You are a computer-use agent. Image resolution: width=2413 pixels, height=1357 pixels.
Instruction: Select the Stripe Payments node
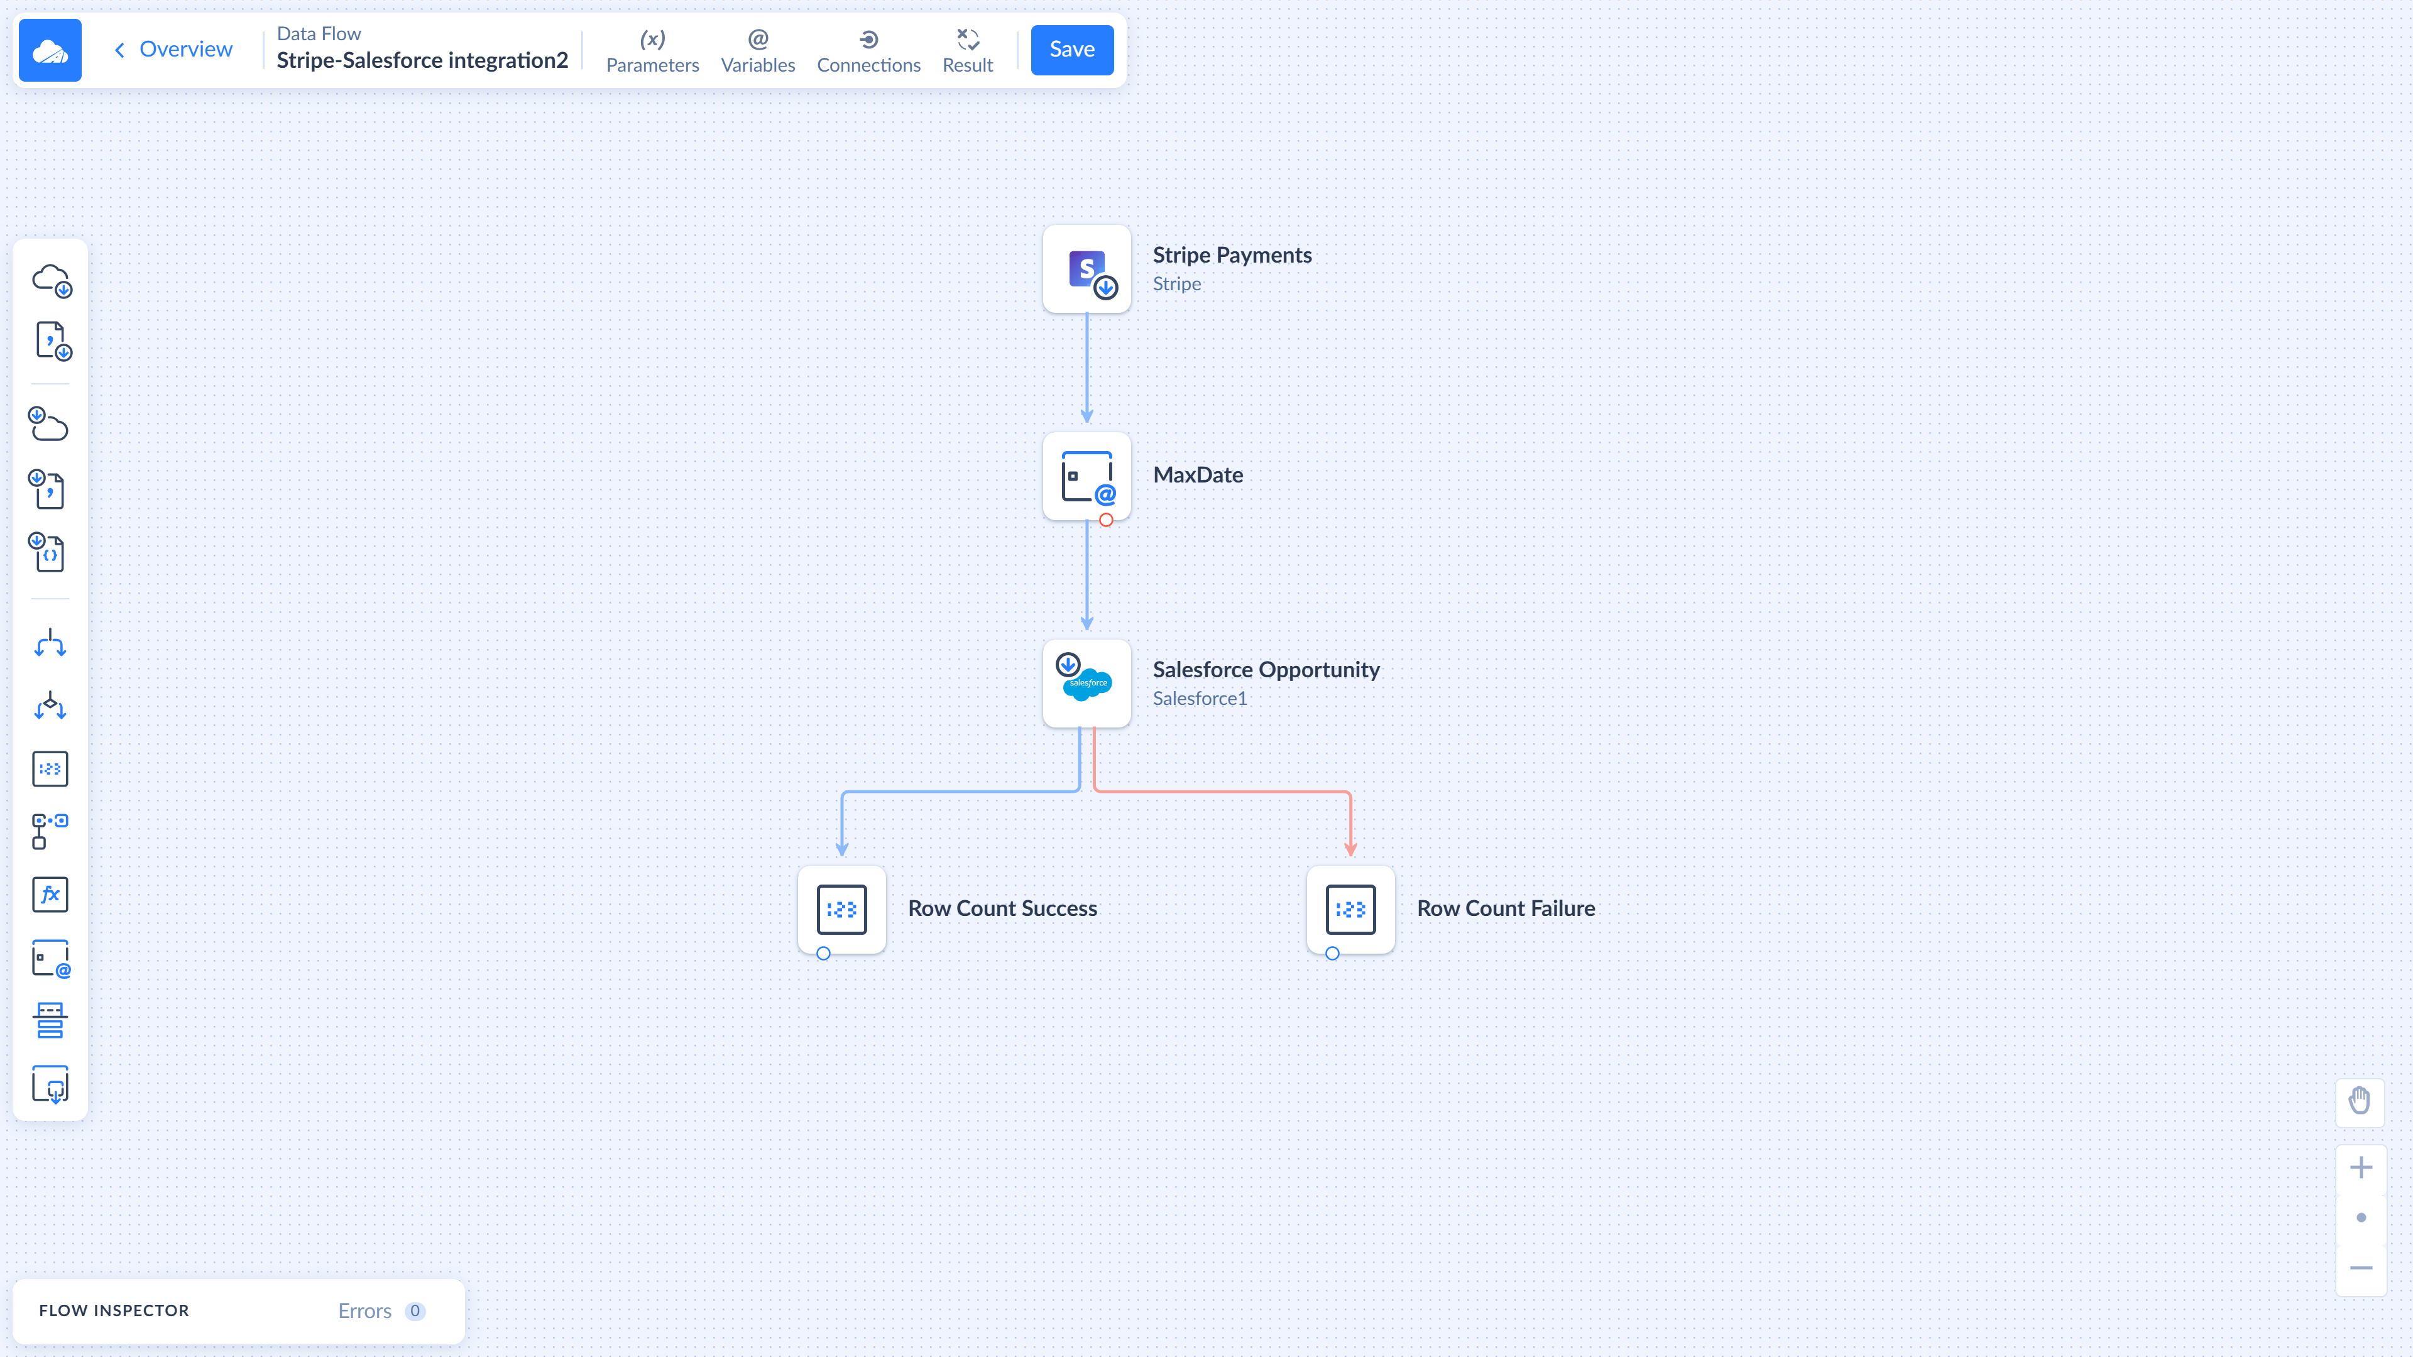(1086, 269)
